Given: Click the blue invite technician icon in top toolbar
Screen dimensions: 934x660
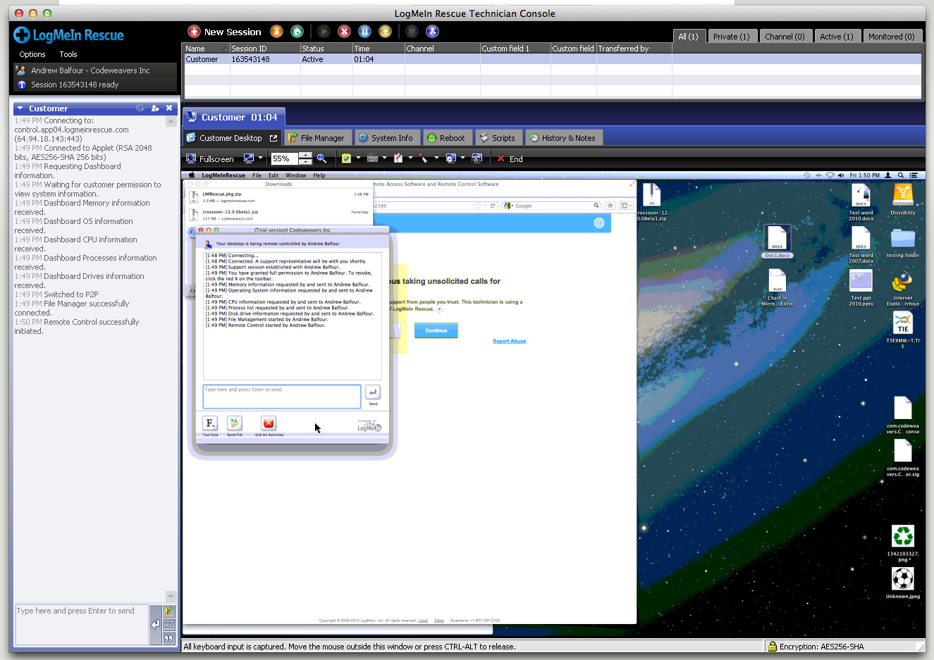Looking at the screenshot, I should (433, 32).
